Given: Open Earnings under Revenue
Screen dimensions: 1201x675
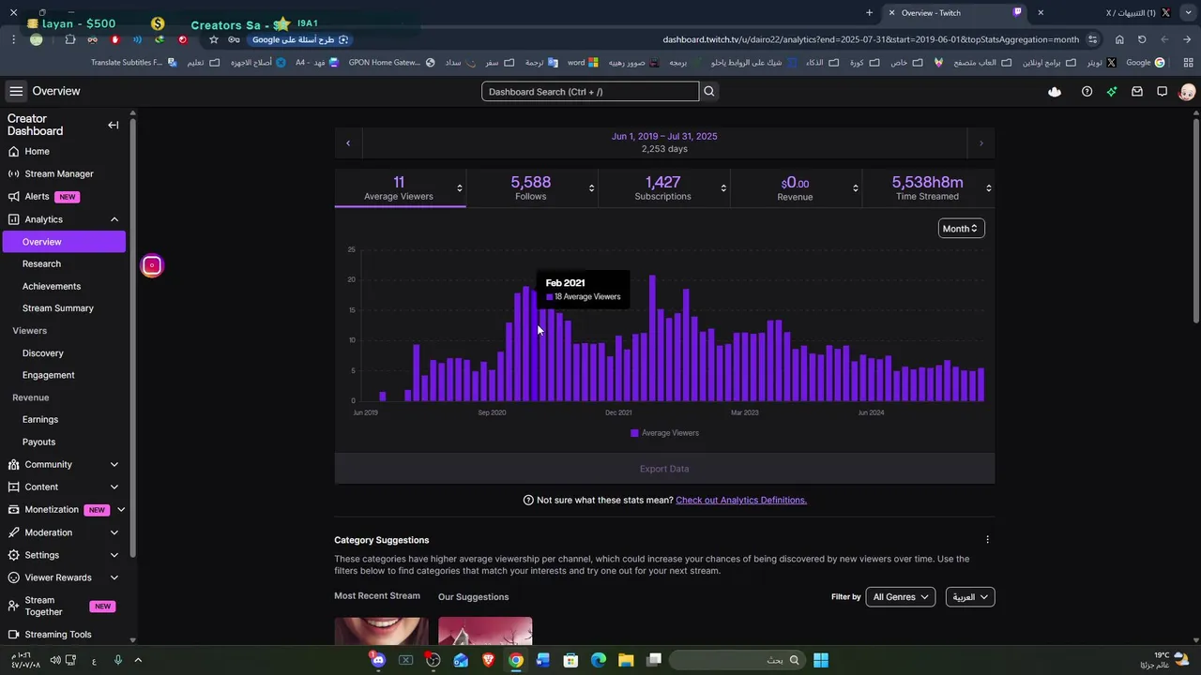Looking at the screenshot, I should (x=64, y=420).
